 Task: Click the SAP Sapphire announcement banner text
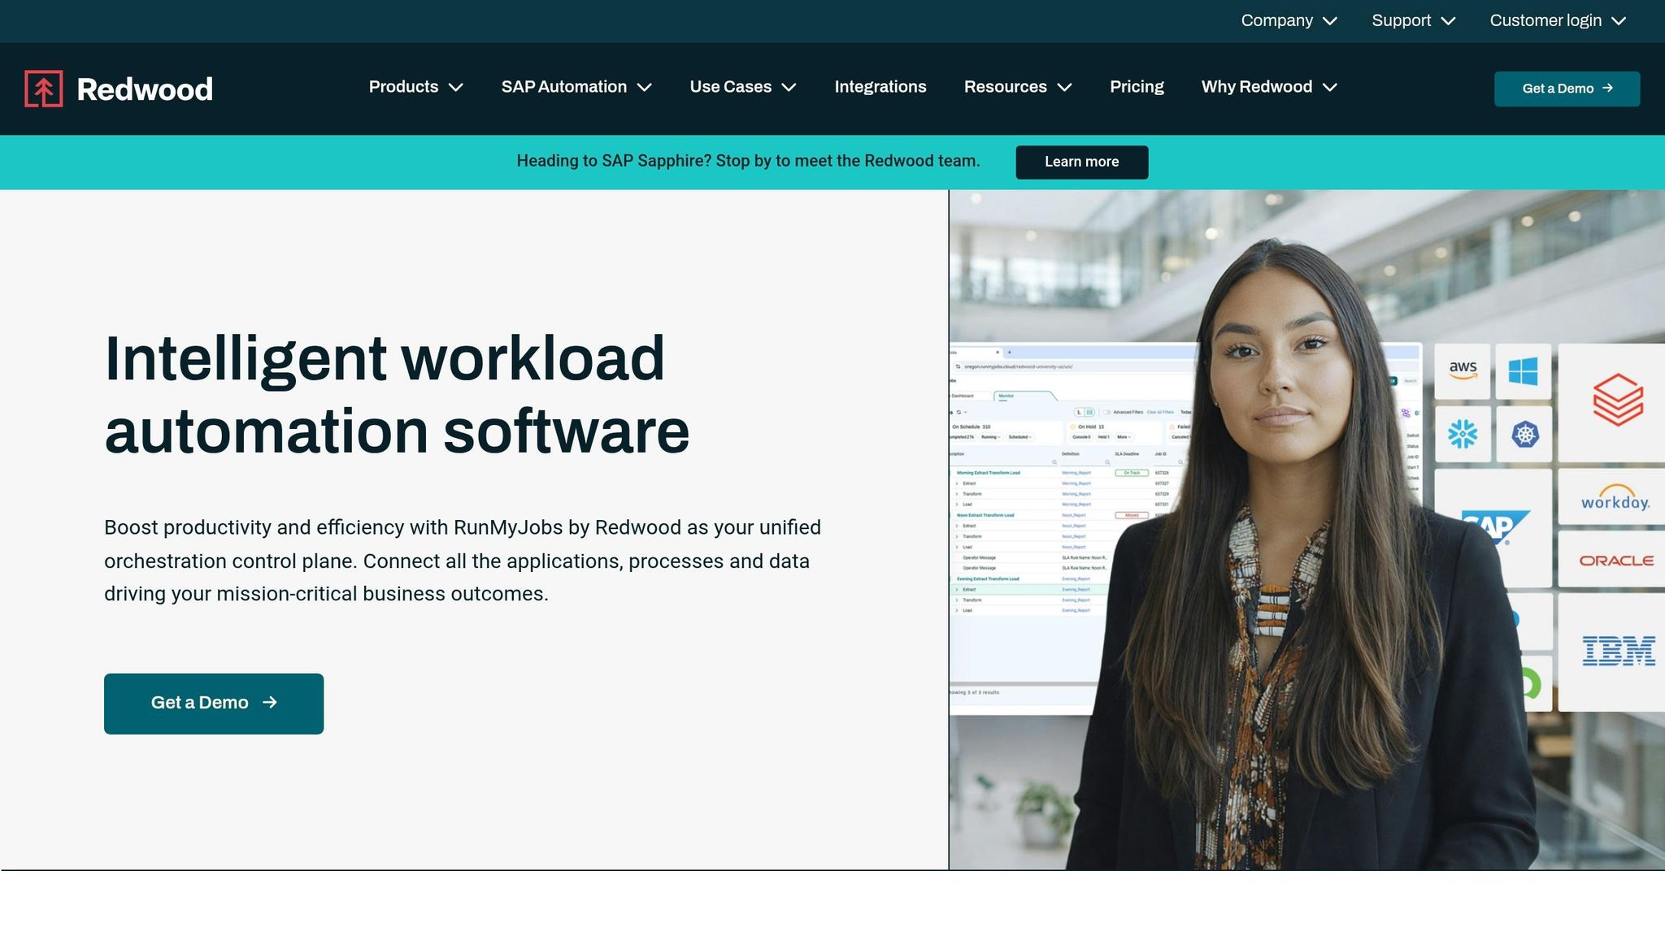tap(748, 161)
